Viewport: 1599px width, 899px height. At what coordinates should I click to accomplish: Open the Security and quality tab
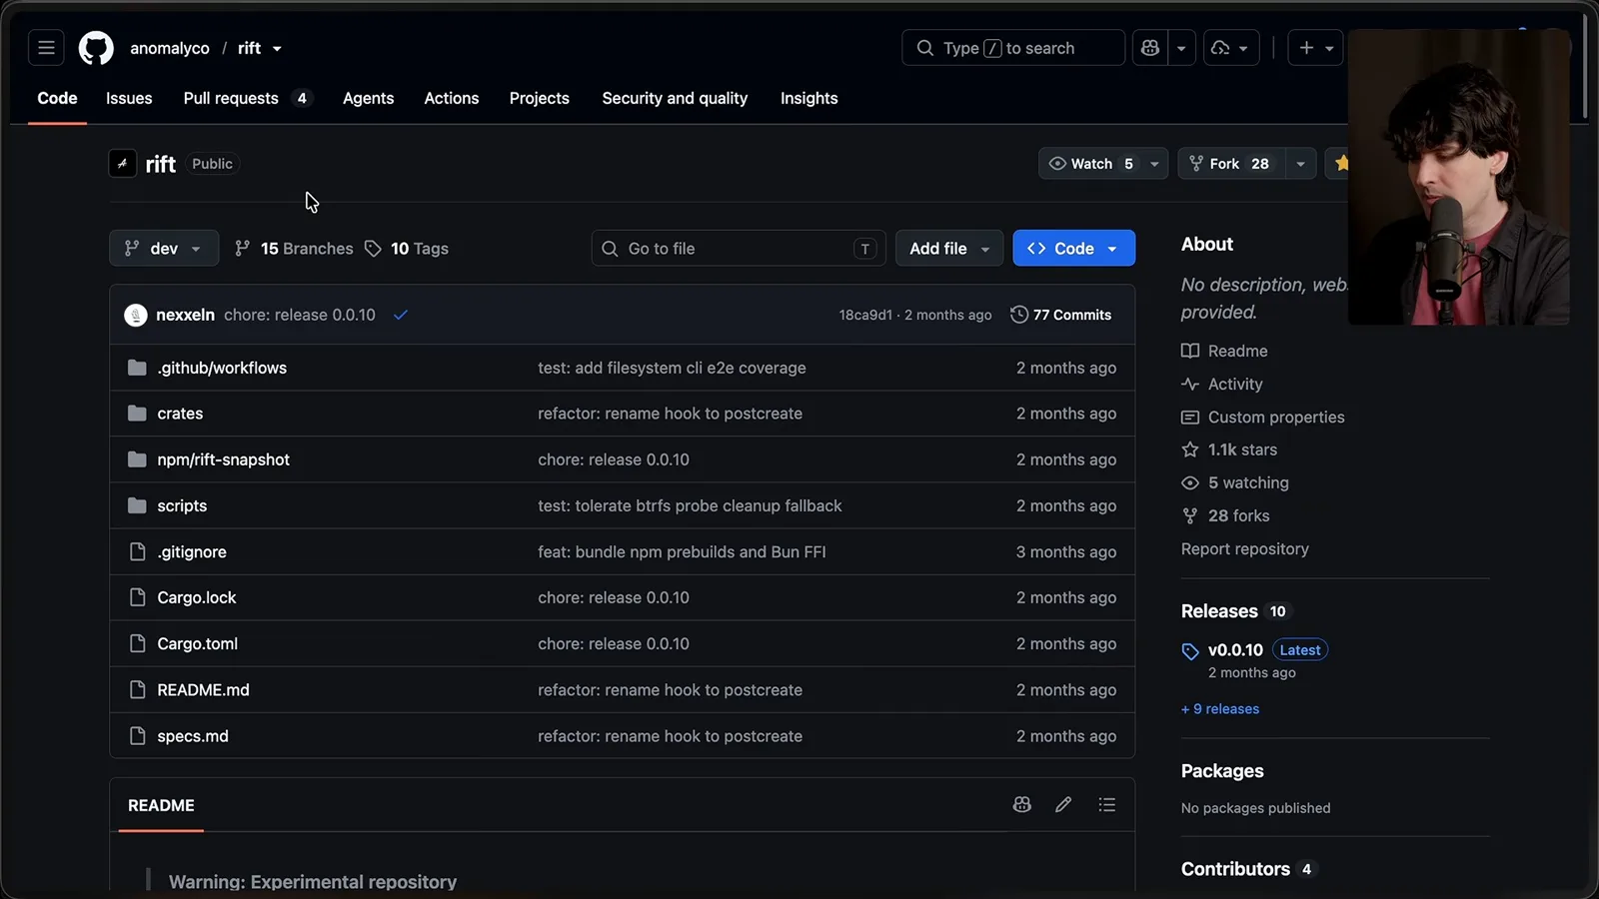675,98
